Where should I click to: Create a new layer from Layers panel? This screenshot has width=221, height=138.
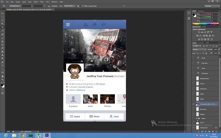pos(213,132)
